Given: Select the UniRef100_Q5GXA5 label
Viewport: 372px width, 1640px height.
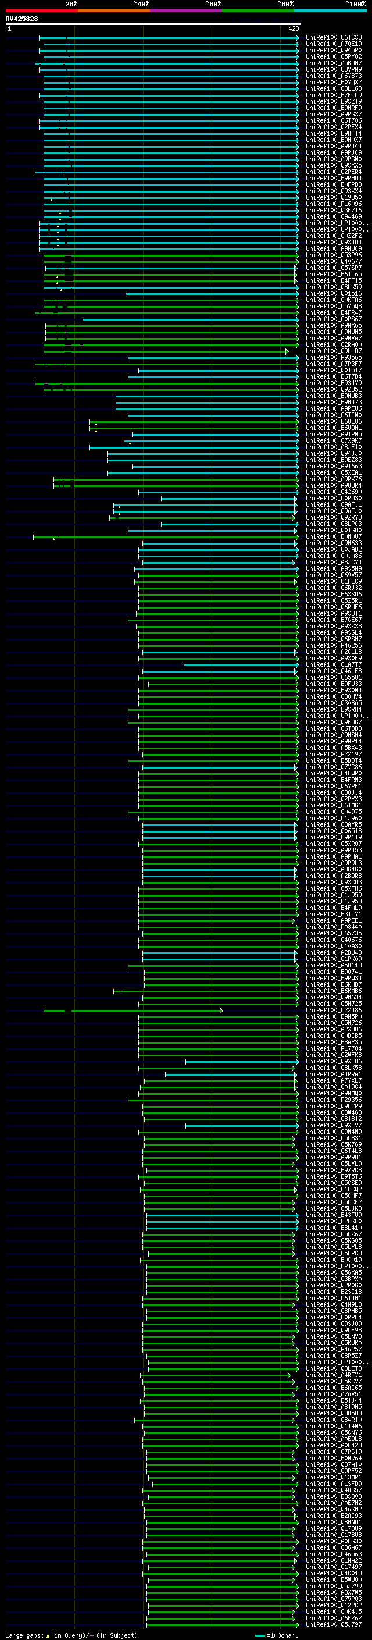Looking at the screenshot, I should coord(333,1273).
